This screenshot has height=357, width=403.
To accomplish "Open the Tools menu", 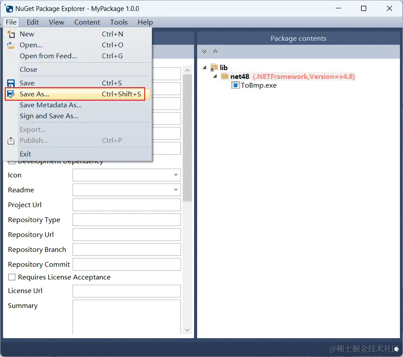I will tap(119, 22).
